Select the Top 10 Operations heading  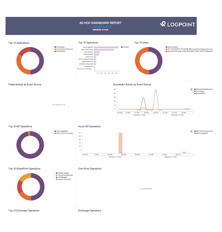[x=88, y=42]
